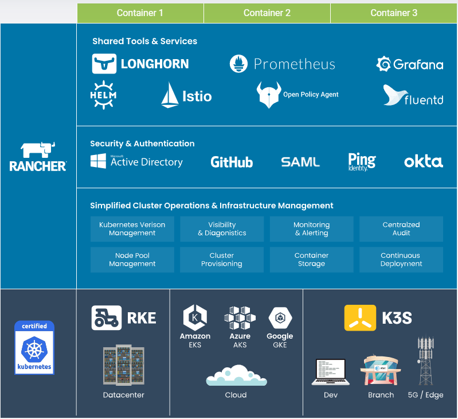
Task: Open Centralzed Audit tile
Action: (x=401, y=229)
